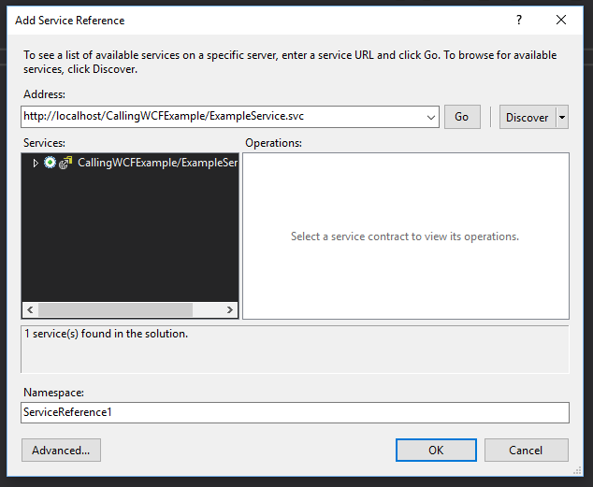Confirm with the OK button
Image resolution: width=593 pixels, height=487 pixels.
pos(436,450)
